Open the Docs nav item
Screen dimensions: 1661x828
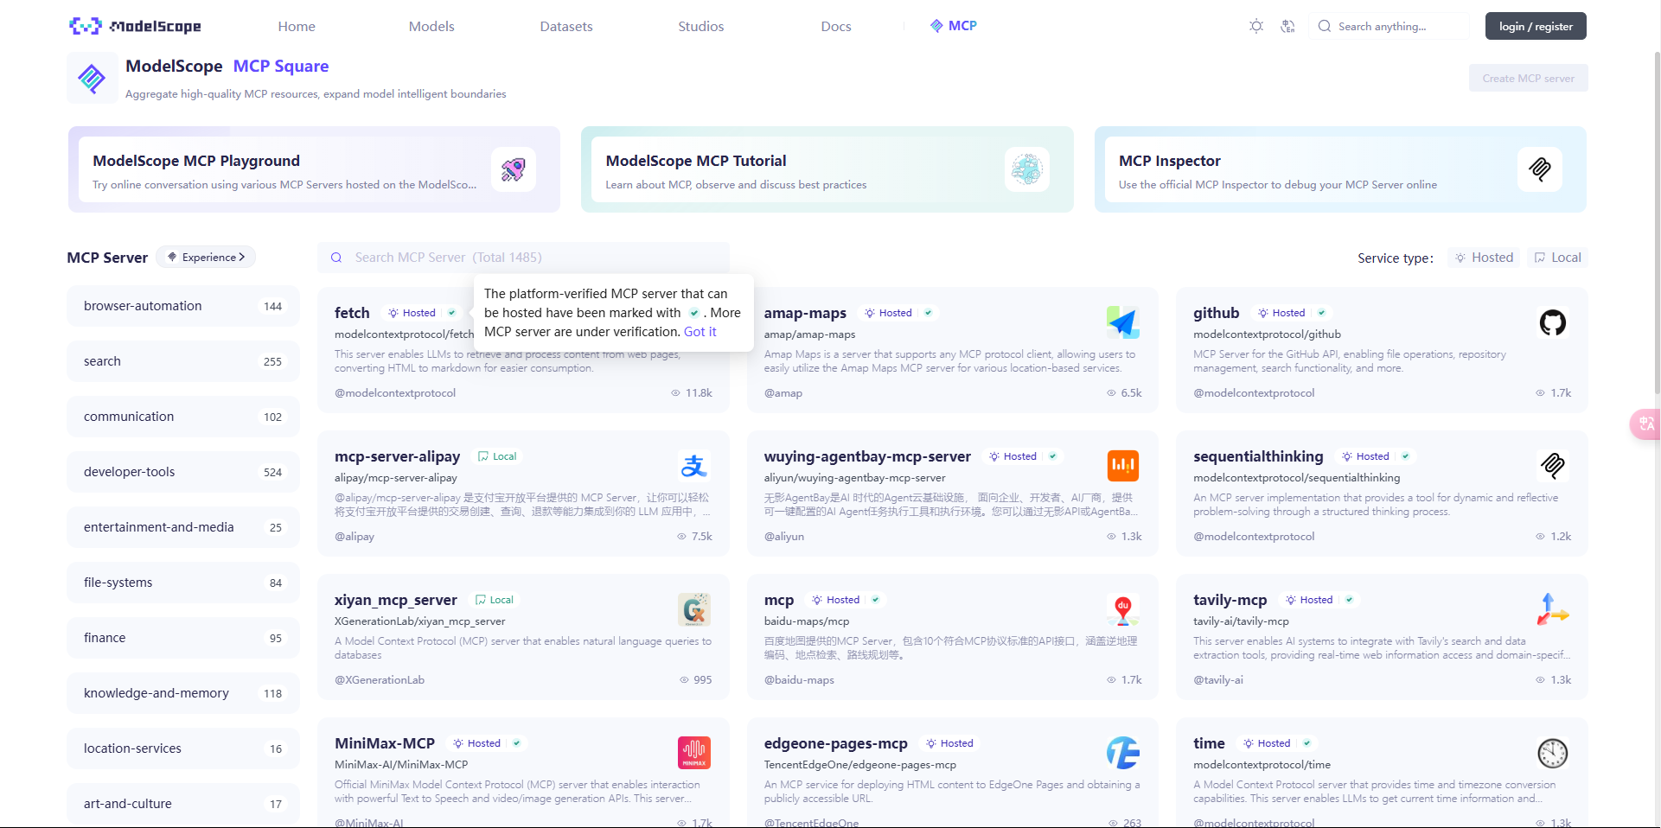coord(836,26)
